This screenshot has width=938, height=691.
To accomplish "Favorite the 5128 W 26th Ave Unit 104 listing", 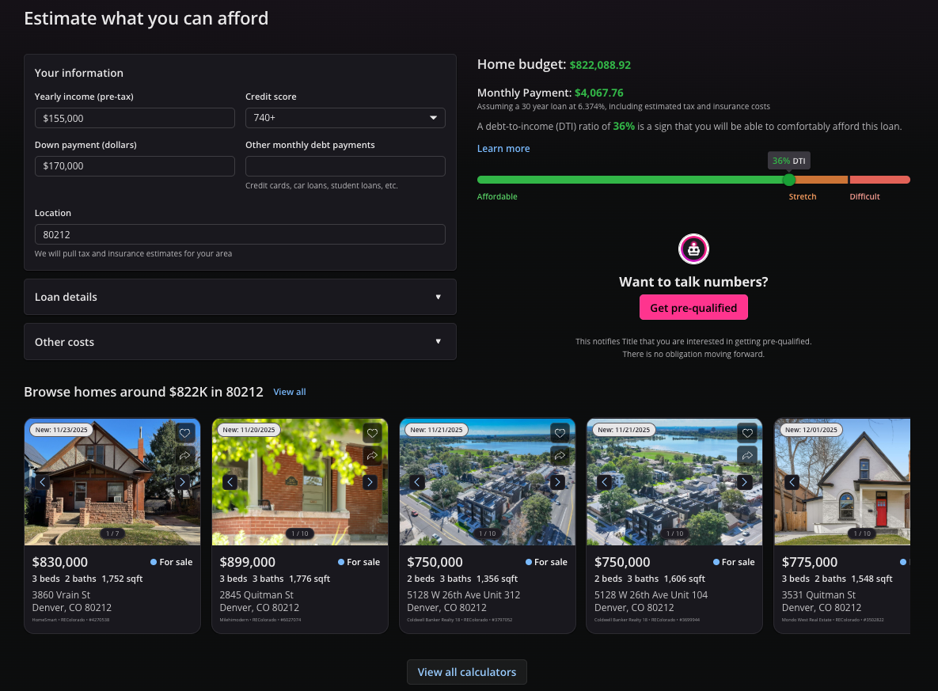I will click(747, 433).
